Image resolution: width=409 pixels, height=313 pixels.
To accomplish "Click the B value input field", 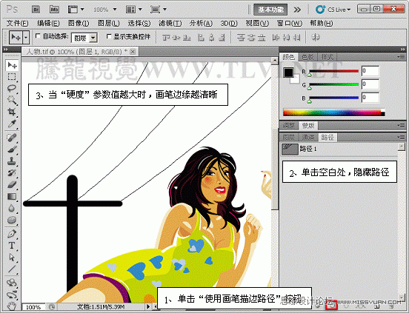I will tap(370, 98).
